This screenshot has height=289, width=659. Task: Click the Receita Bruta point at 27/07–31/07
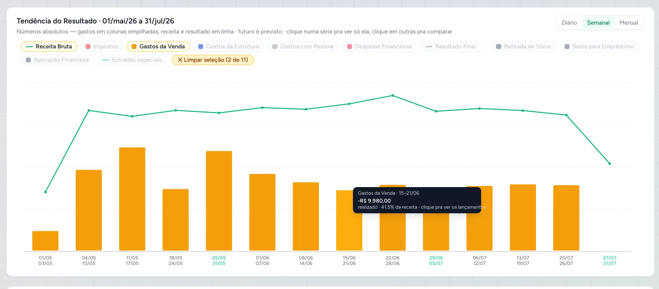click(x=610, y=164)
